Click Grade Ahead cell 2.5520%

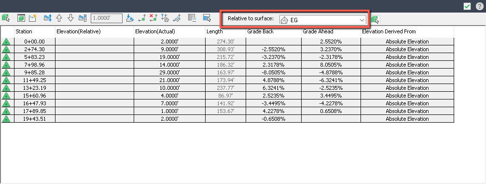tap(331, 42)
